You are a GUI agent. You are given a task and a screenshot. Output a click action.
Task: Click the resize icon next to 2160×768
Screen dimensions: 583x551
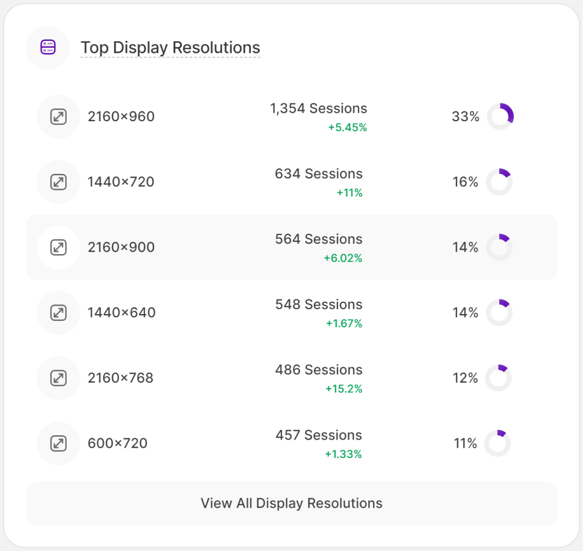coord(58,378)
